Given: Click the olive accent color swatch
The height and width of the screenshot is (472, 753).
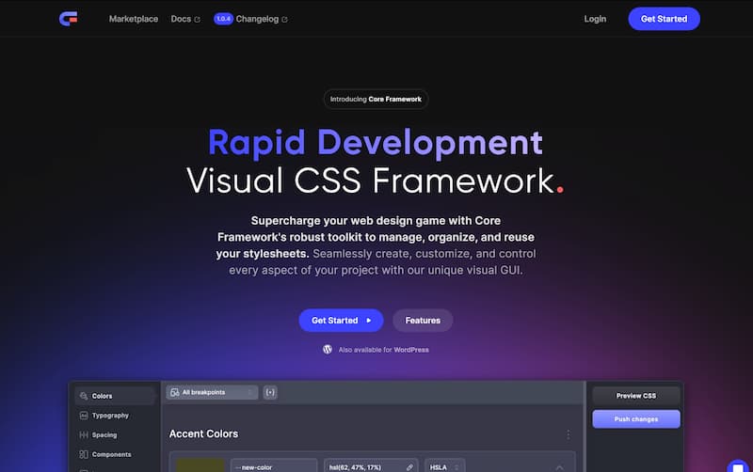Looking at the screenshot, I should (200, 465).
